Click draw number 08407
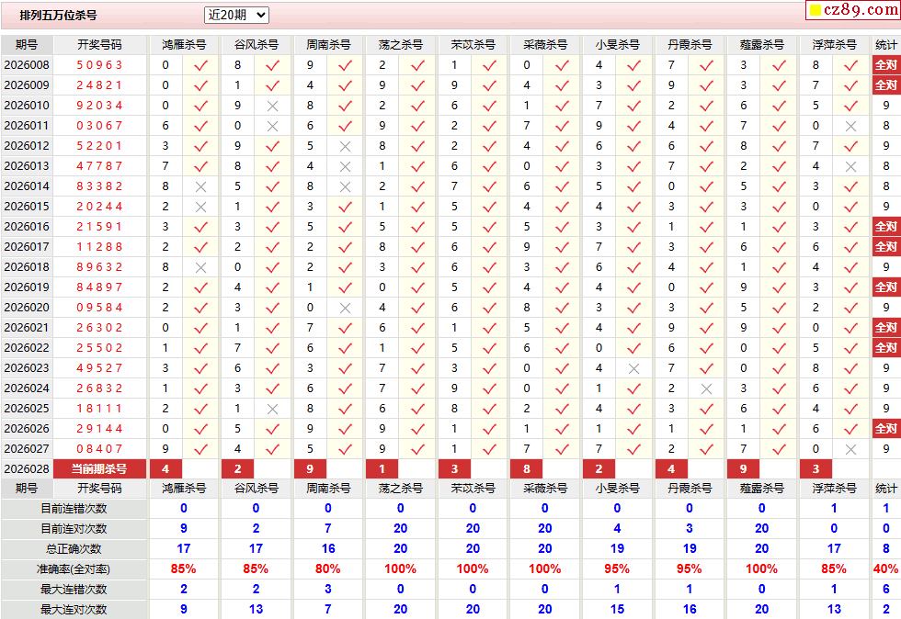The width and height of the screenshot is (901, 619). click(99, 448)
